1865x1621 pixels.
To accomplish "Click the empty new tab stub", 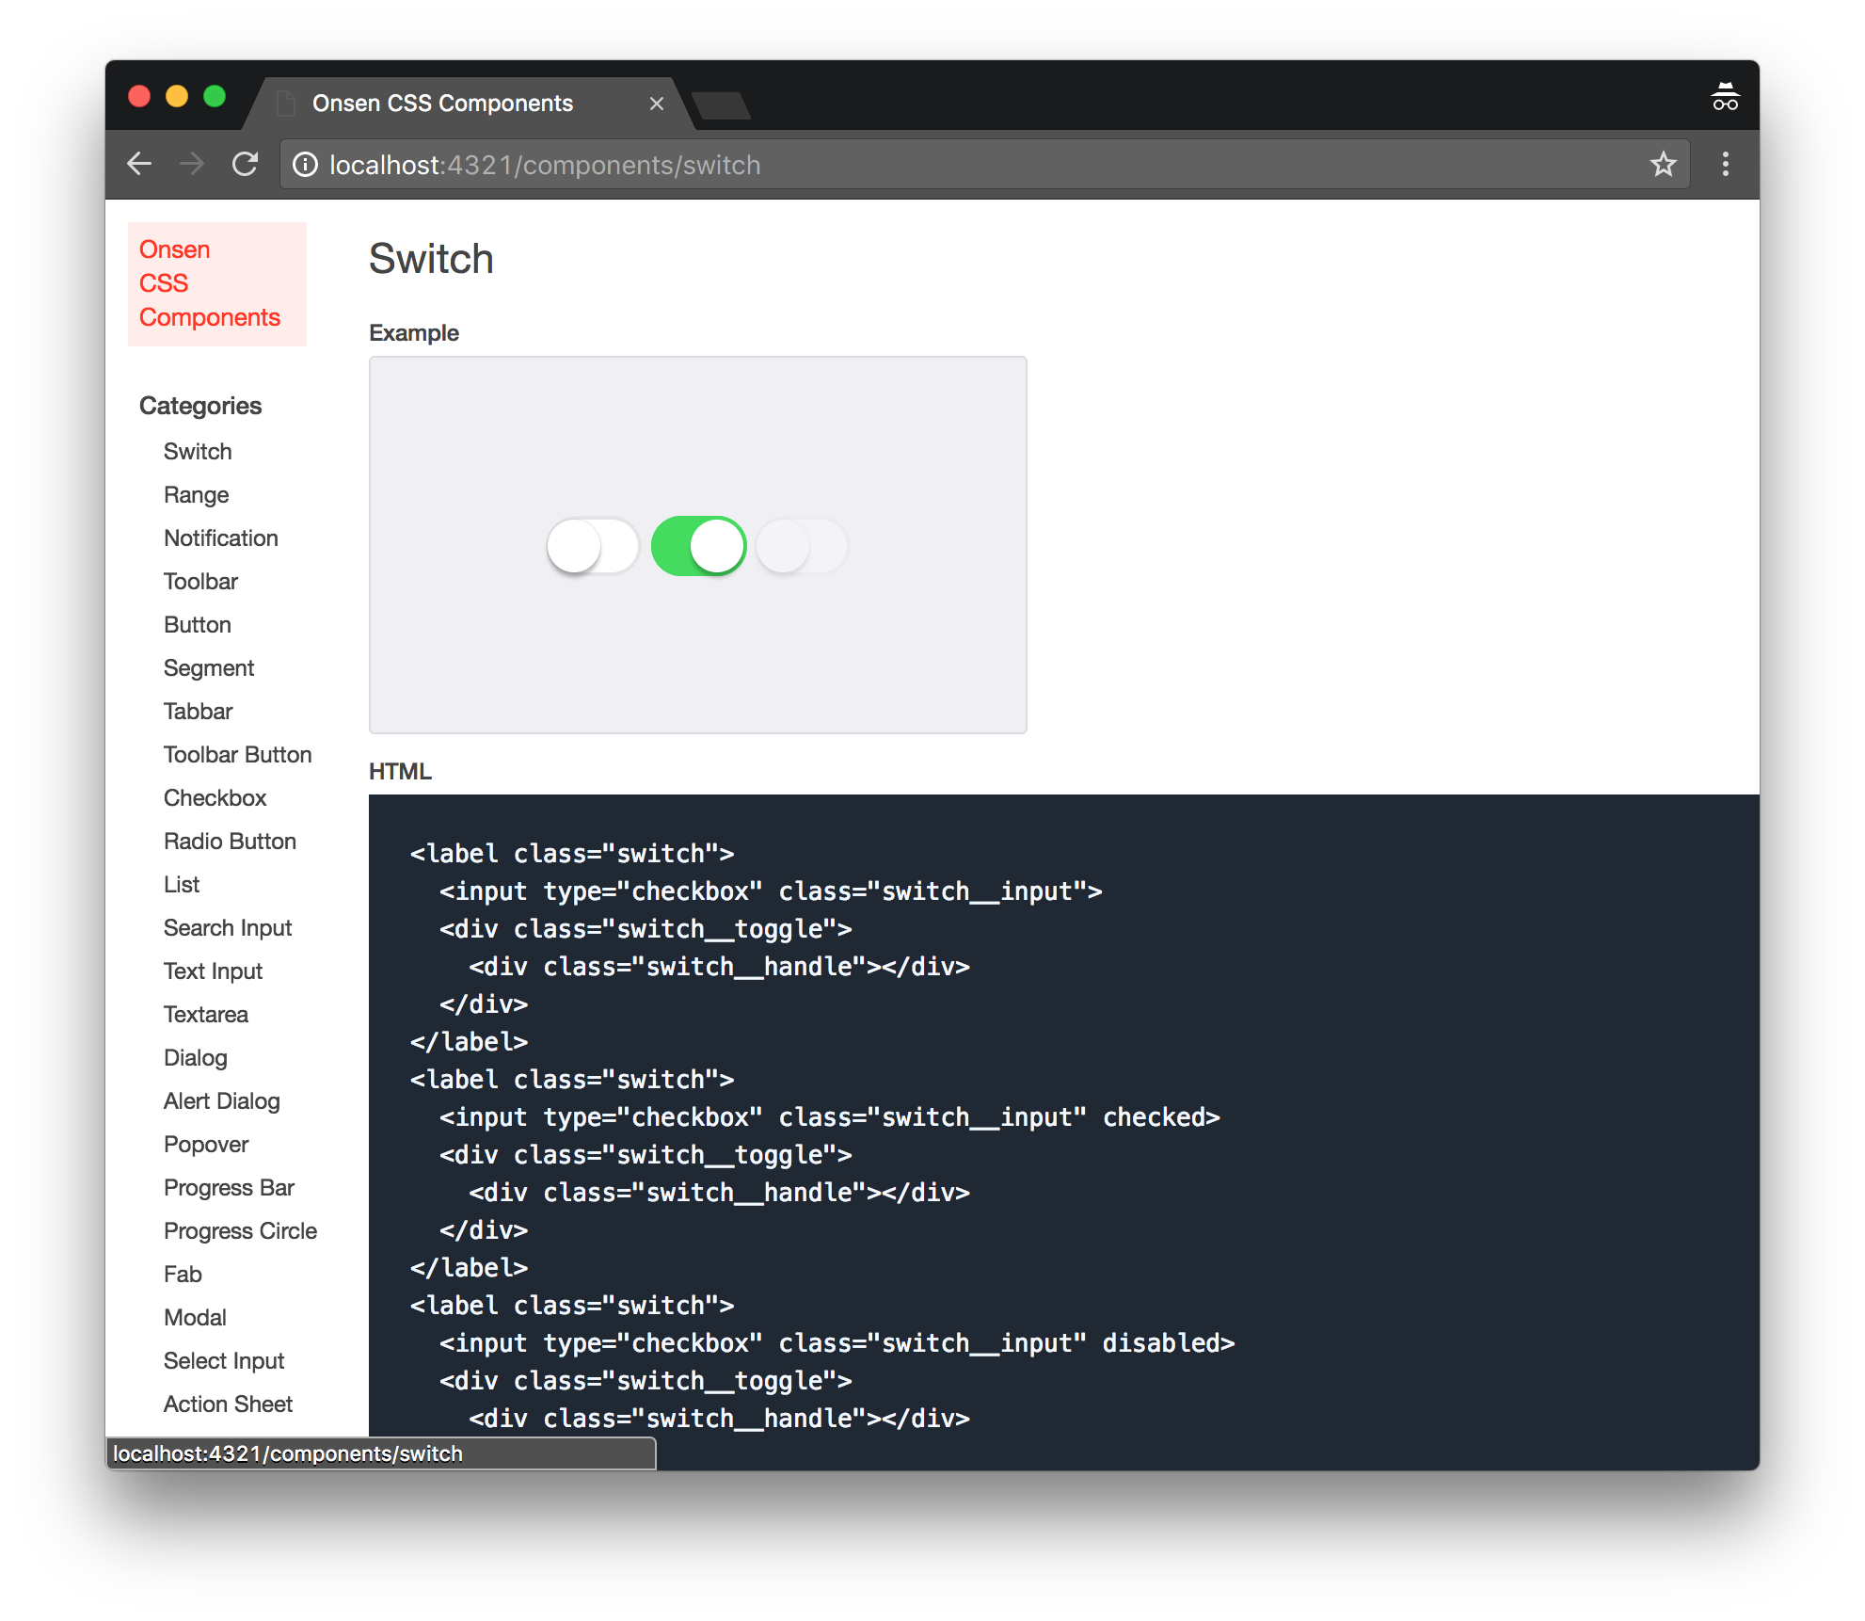I will [723, 106].
